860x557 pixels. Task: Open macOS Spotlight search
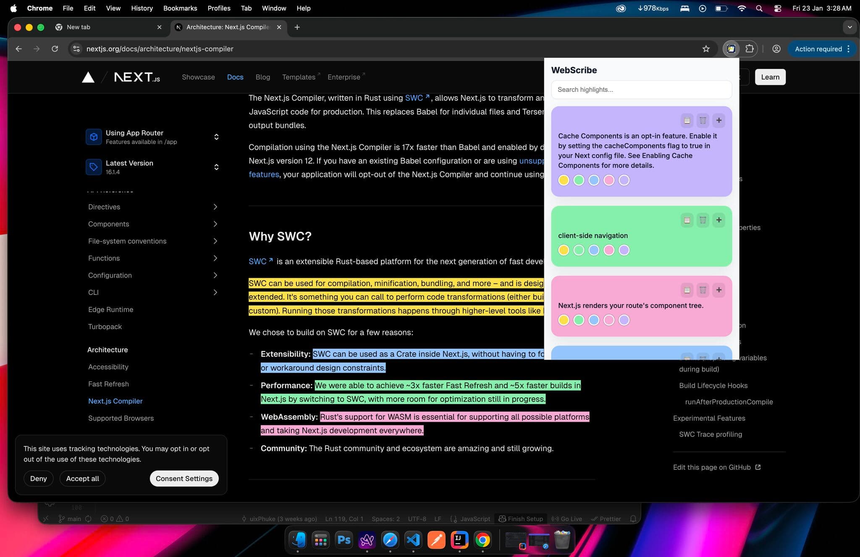click(x=759, y=8)
